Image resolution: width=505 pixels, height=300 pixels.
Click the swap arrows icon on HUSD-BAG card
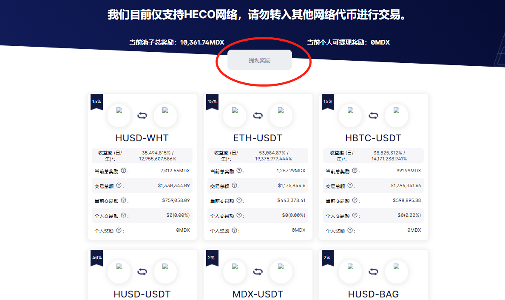click(373, 272)
